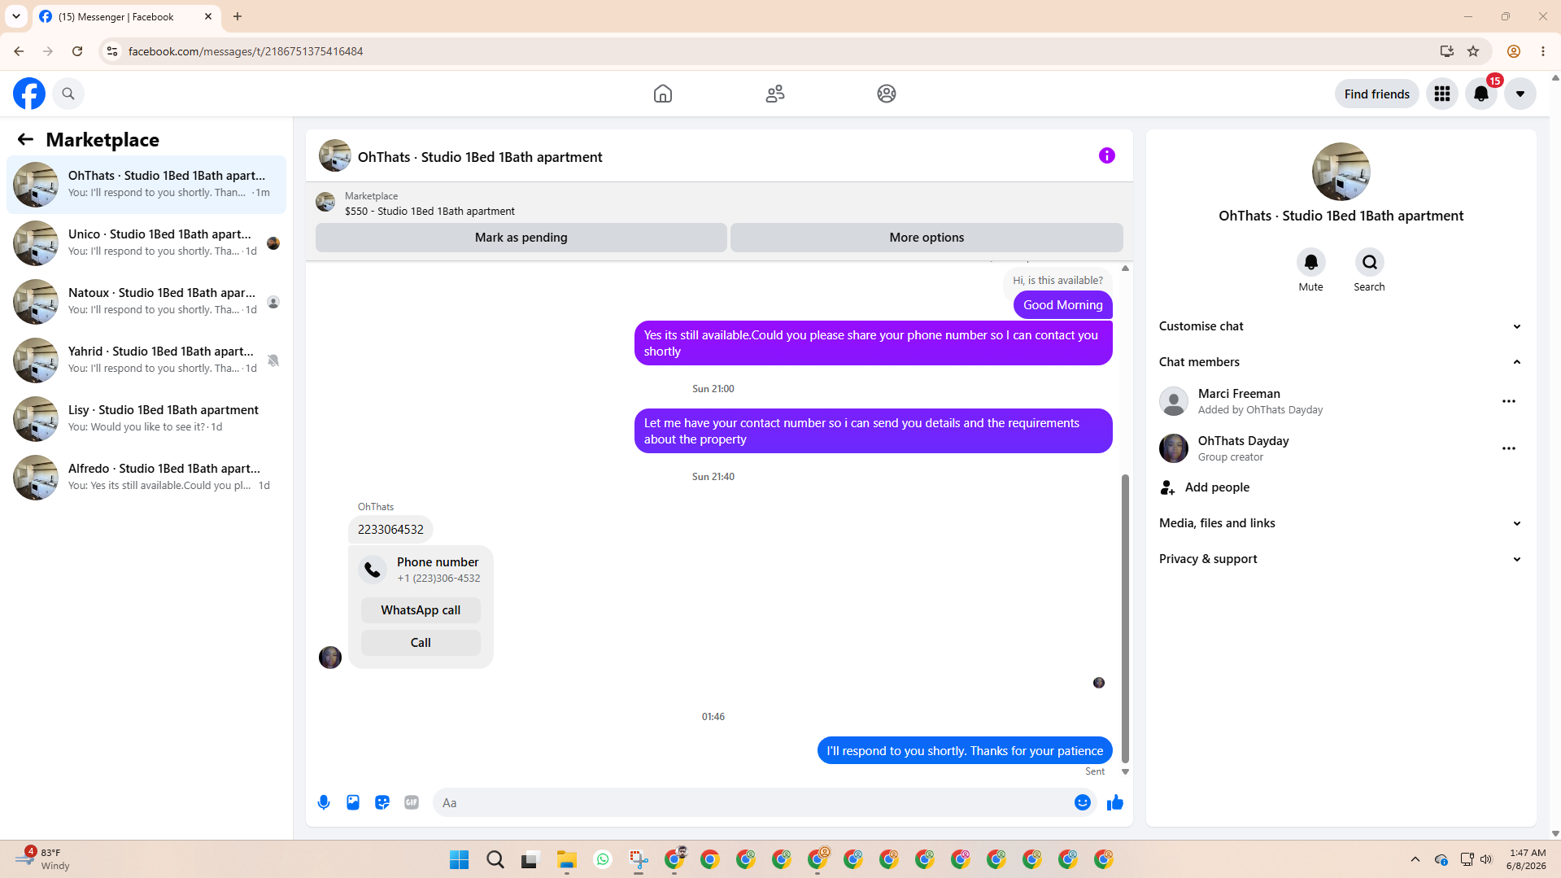
Task: Open Lisy Studio apartment conversation
Action: 146,419
